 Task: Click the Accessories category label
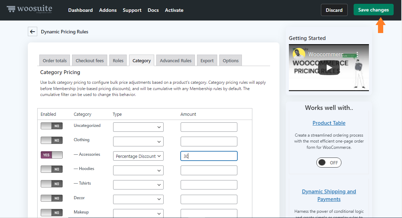pos(87,154)
